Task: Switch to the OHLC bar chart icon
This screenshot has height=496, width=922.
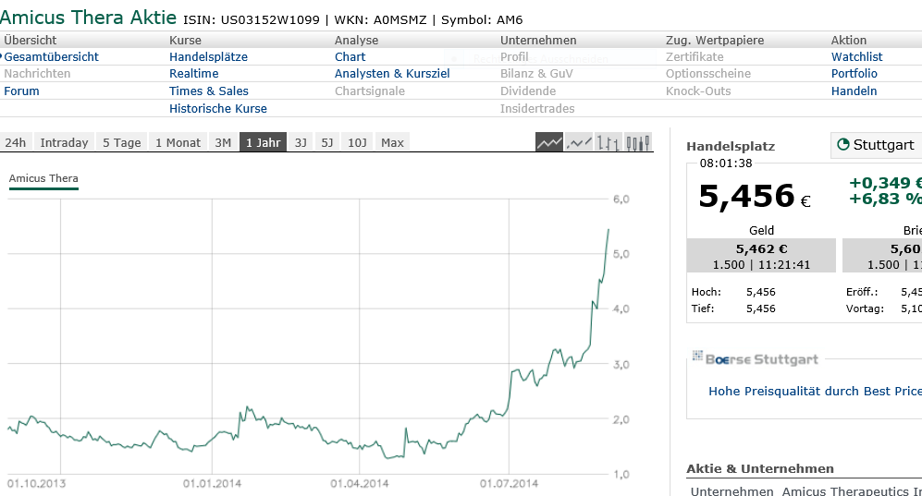Action: click(x=608, y=142)
